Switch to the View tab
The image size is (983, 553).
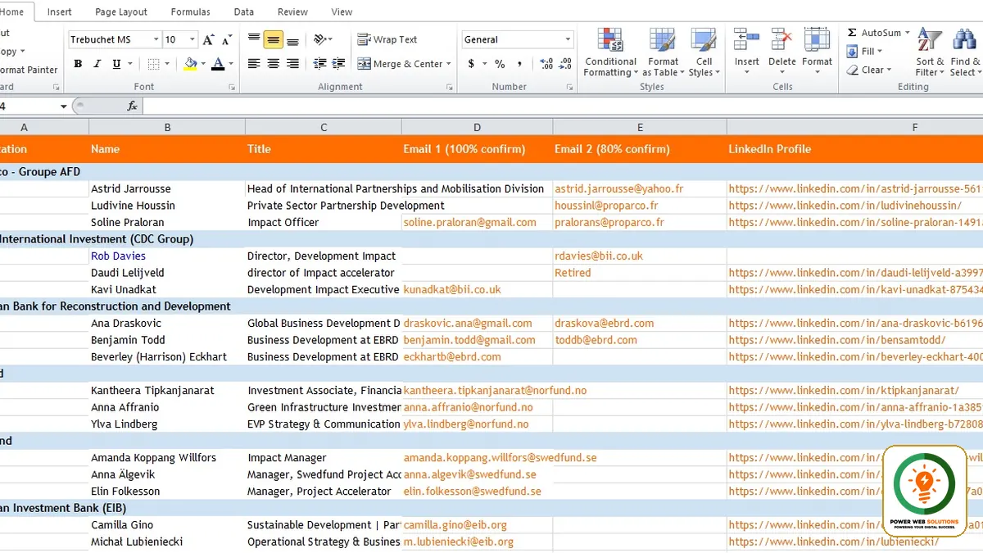pos(342,12)
